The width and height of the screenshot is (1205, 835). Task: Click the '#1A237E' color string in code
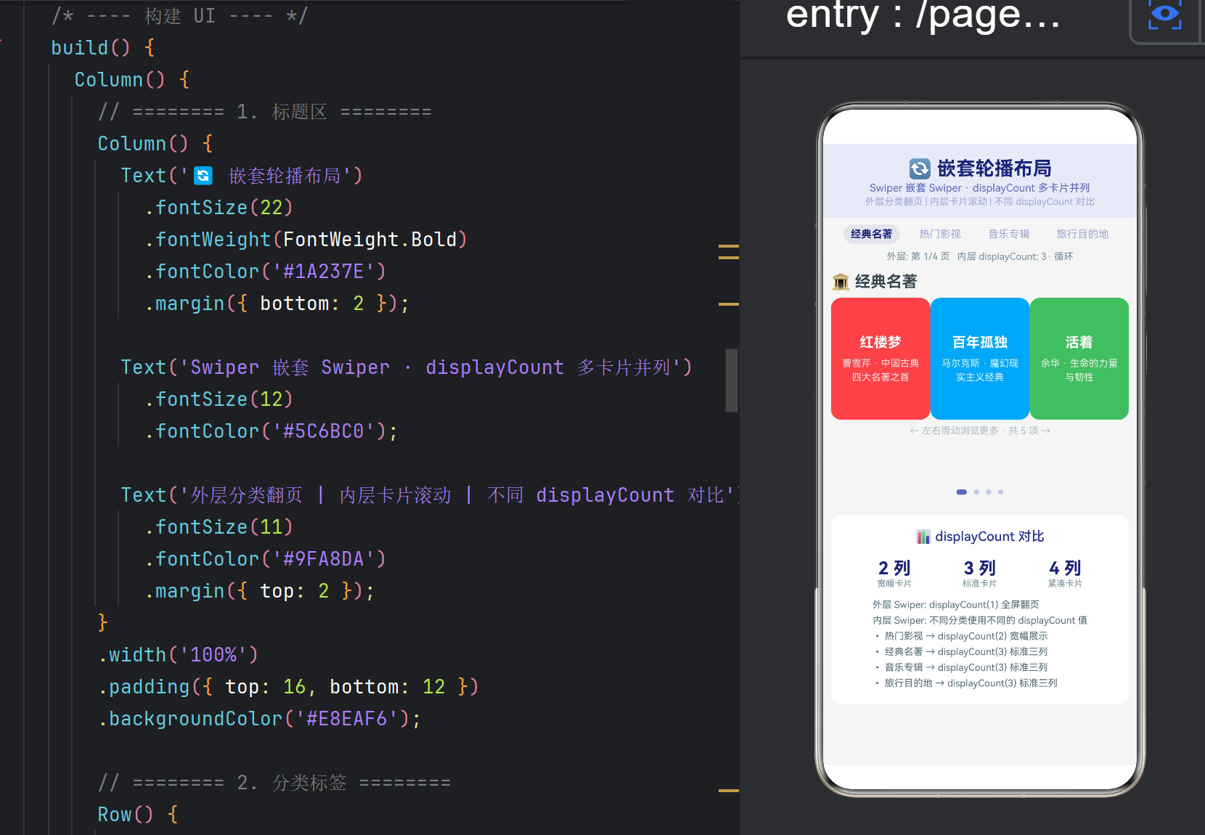tap(323, 272)
